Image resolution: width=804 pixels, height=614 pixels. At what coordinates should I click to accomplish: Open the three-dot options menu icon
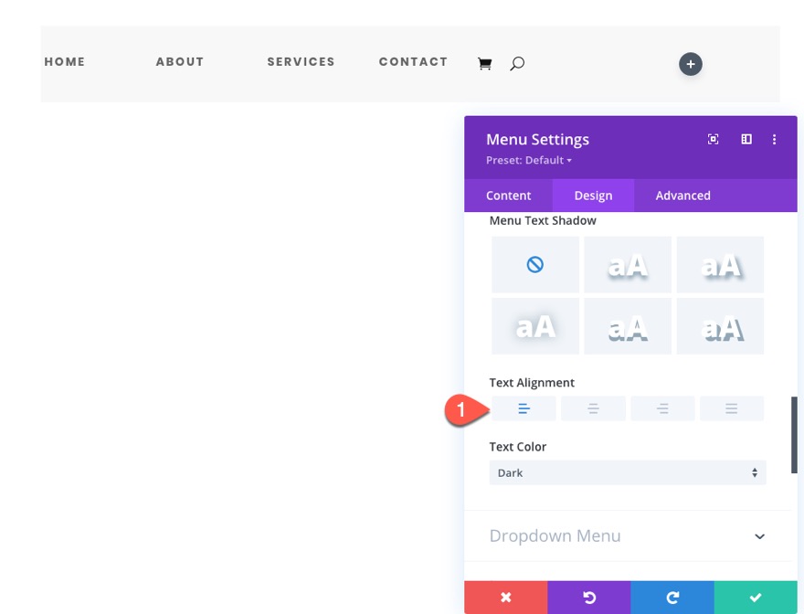click(x=775, y=139)
